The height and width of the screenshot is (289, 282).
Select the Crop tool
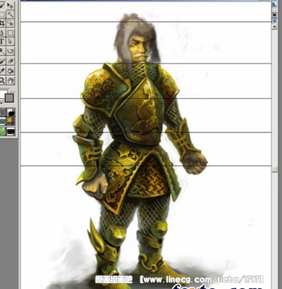click(x=2, y=23)
